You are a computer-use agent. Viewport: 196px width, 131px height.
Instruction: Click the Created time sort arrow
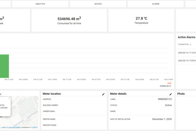[x=190, y=44]
